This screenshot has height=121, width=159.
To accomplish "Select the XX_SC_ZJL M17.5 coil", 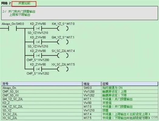I will [63, 69].
